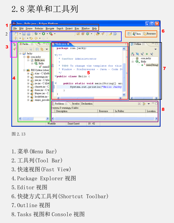Close the Outline view tab
The width and height of the screenshot is (174, 223).
(143, 44)
